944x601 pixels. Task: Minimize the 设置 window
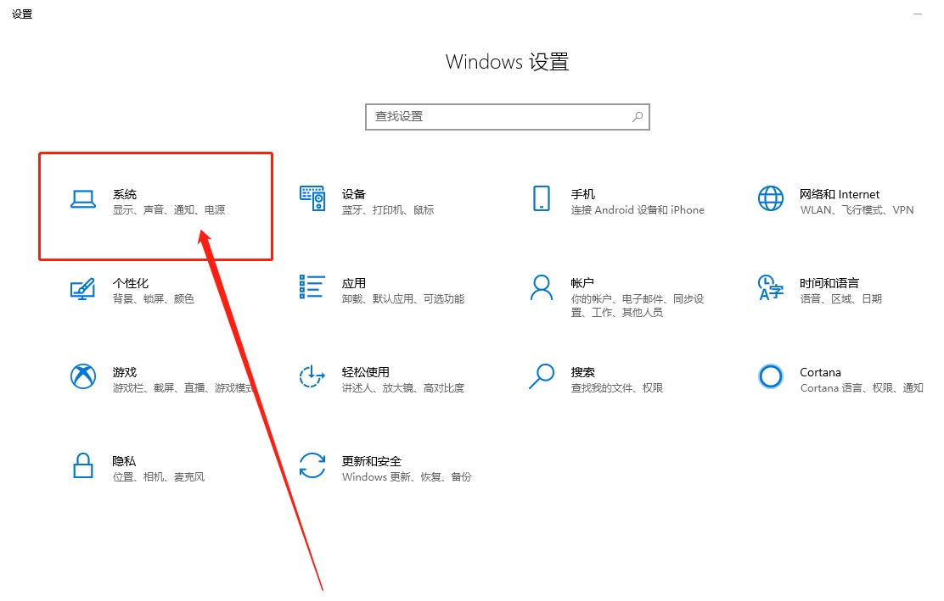[919, 14]
